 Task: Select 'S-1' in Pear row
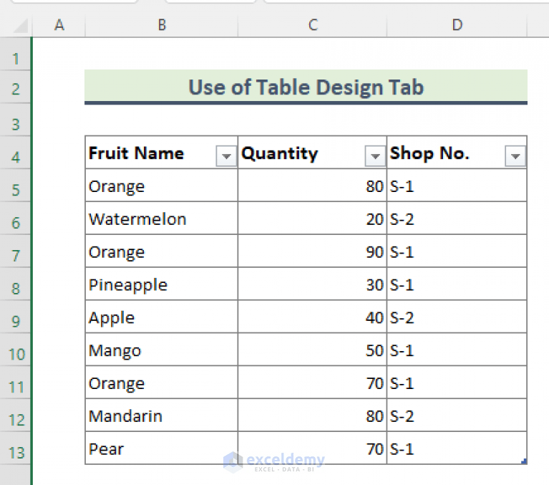(457, 448)
